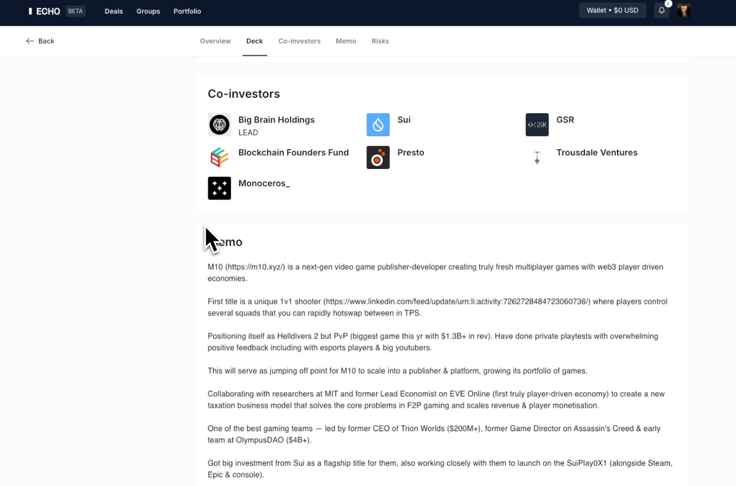Click the Back link text

point(46,41)
